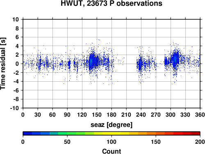The width and height of the screenshot is (205, 154).
Task: Select the red end of the colorbar
Action: [x=196, y=133]
